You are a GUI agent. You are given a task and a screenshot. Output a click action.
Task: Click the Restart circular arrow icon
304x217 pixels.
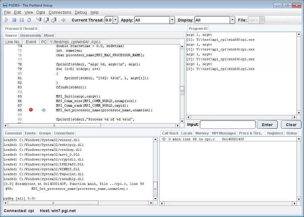point(29,20)
